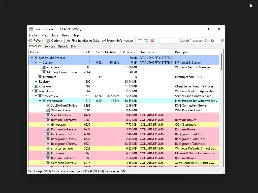Click the Find window toolbar icon
This screenshot has width=258, height=193.
click(140, 41)
